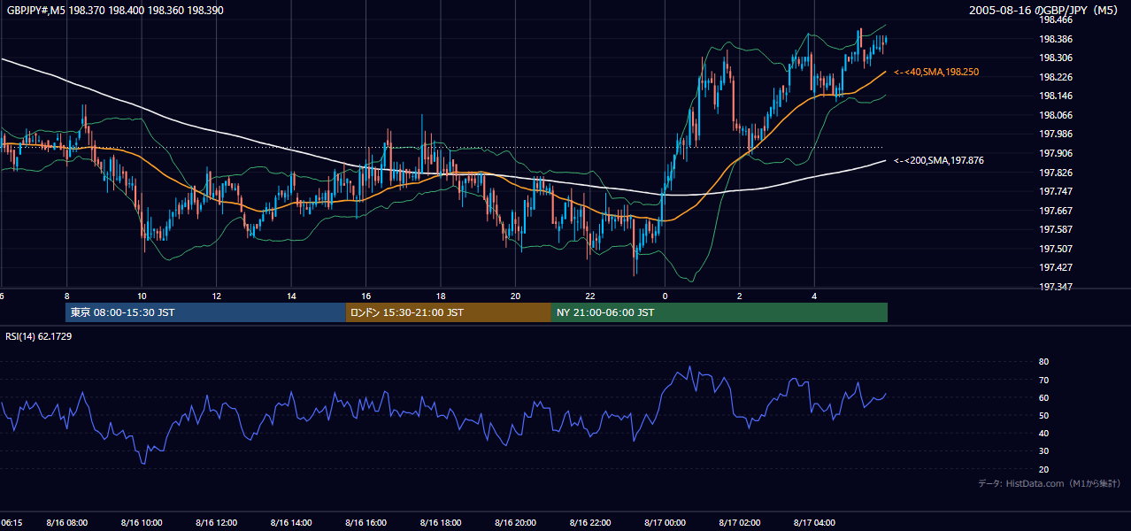The width and height of the screenshot is (1131, 531).
Task: Click the time axis label 8/16 20:00
Action: [516, 523]
